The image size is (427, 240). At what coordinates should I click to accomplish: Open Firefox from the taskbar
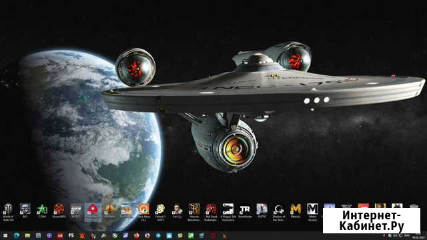pyautogui.click(x=136, y=235)
